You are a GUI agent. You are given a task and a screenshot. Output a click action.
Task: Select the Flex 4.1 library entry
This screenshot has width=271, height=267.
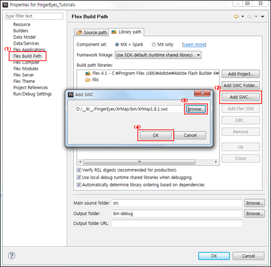[152, 73]
